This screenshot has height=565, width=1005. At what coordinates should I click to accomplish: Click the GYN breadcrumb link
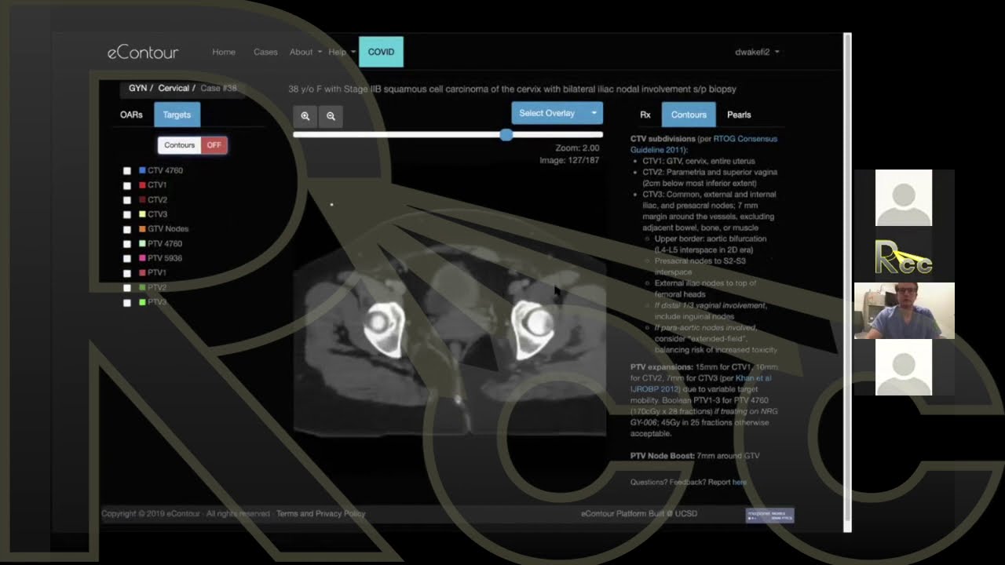click(x=137, y=88)
